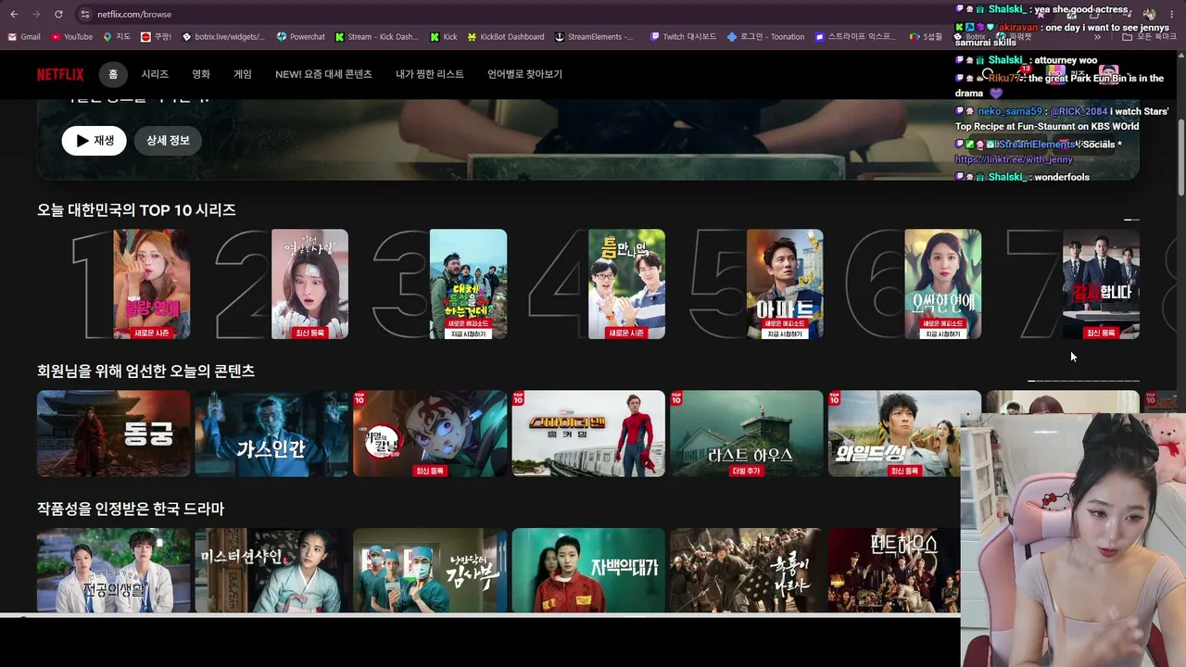Open the 영화 navigation tab

point(201,74)
